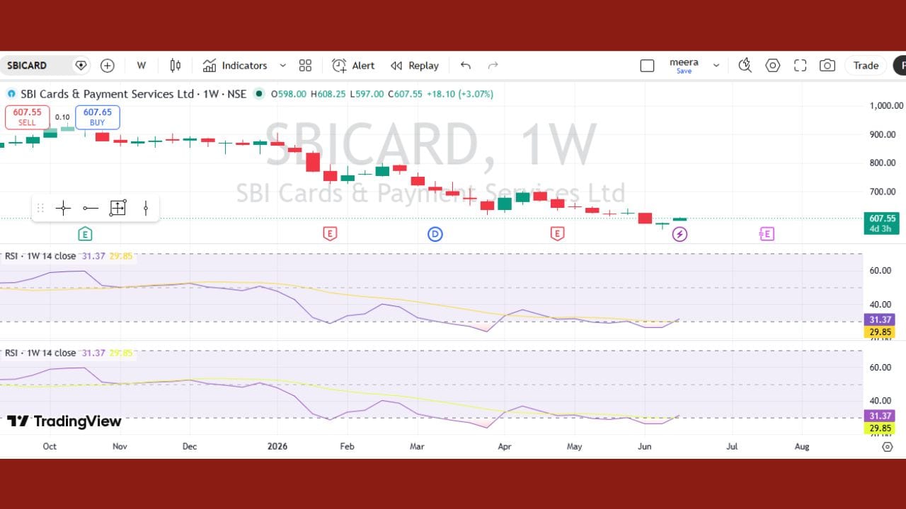Click the red earnings marker near late January
906x509 pixels.
pyautogui.click(x=329, y=233)
